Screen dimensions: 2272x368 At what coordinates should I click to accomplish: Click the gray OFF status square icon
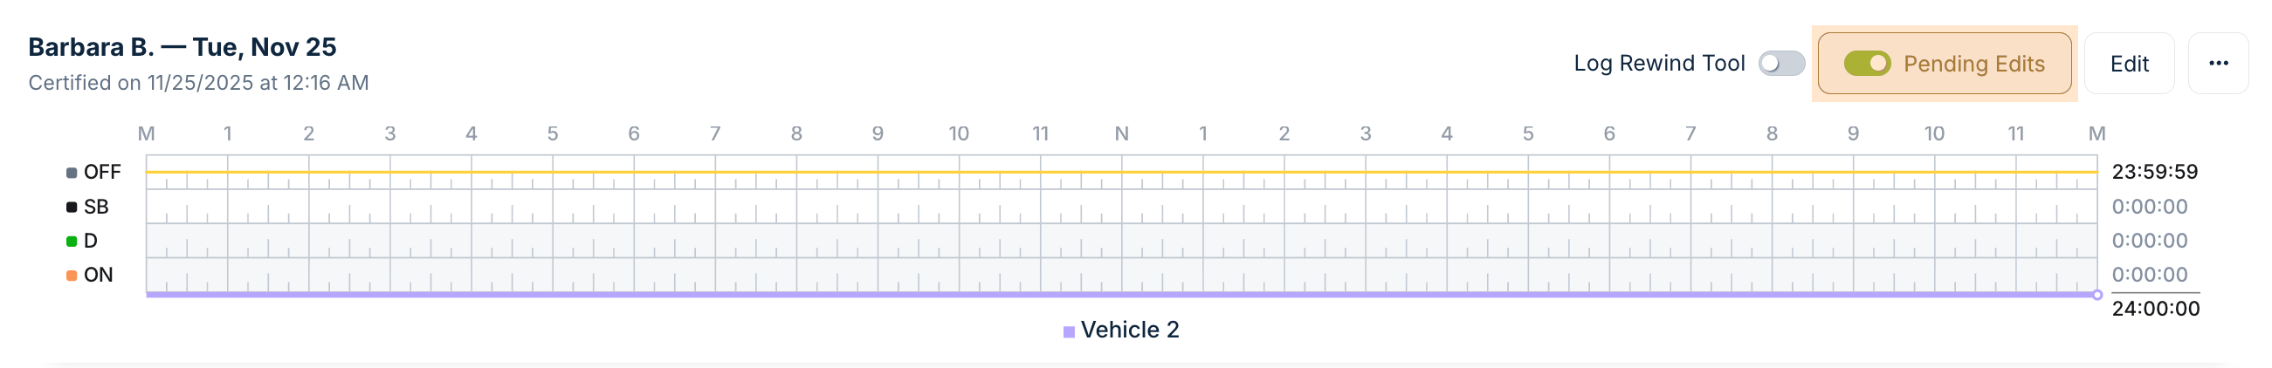point(72,173)
